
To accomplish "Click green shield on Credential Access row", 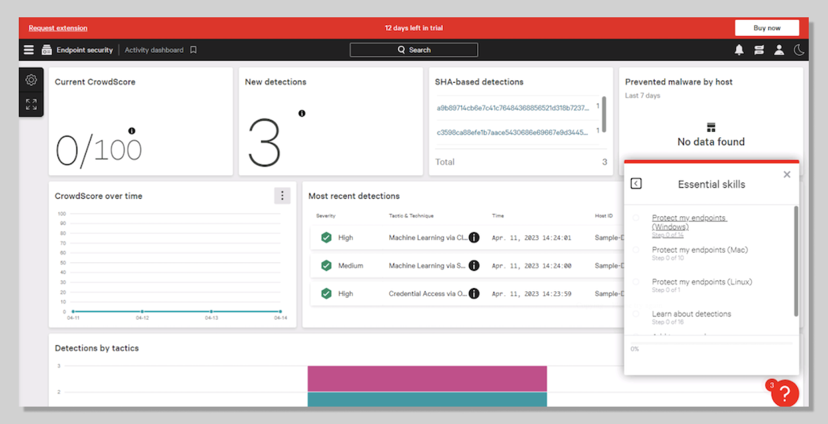I will click(326, 294).
